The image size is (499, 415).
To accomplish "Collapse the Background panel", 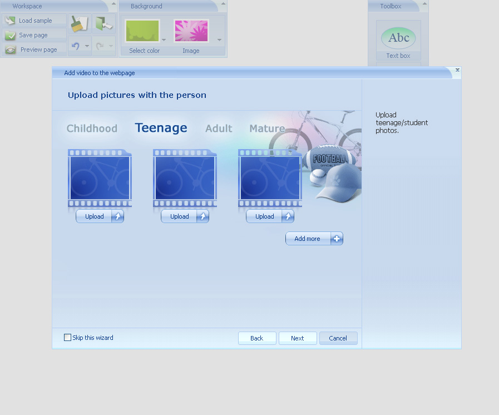I will point(223,3).
